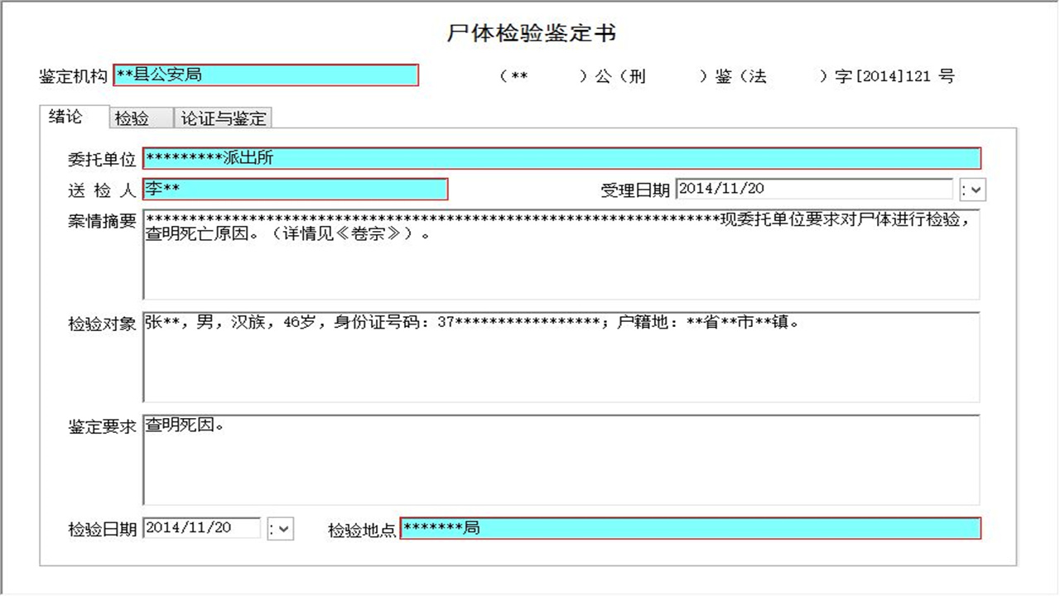
Task: Click the 检验对象 description box
Action: 555,356
